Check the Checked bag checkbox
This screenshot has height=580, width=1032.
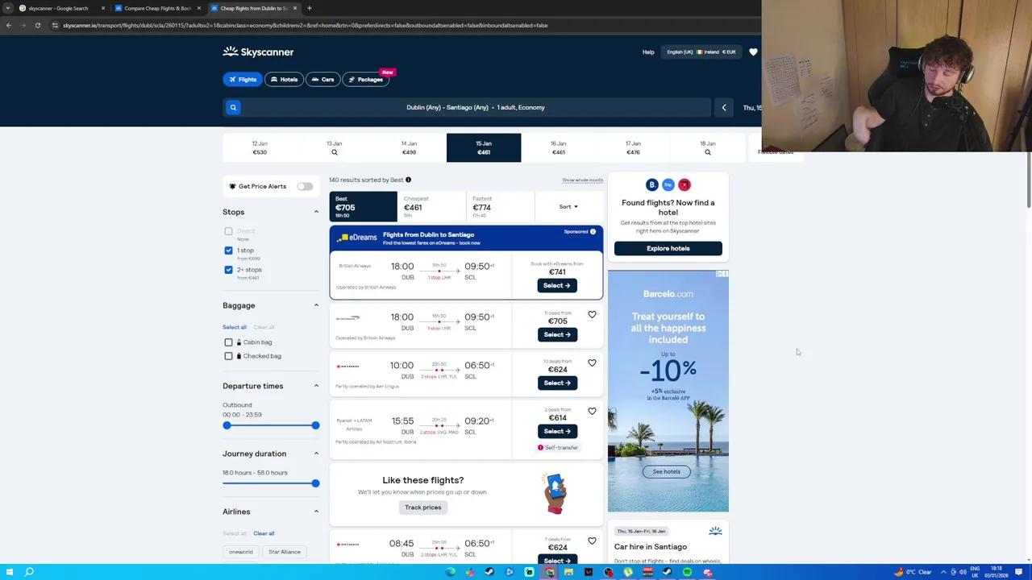(x=228, y=356)
